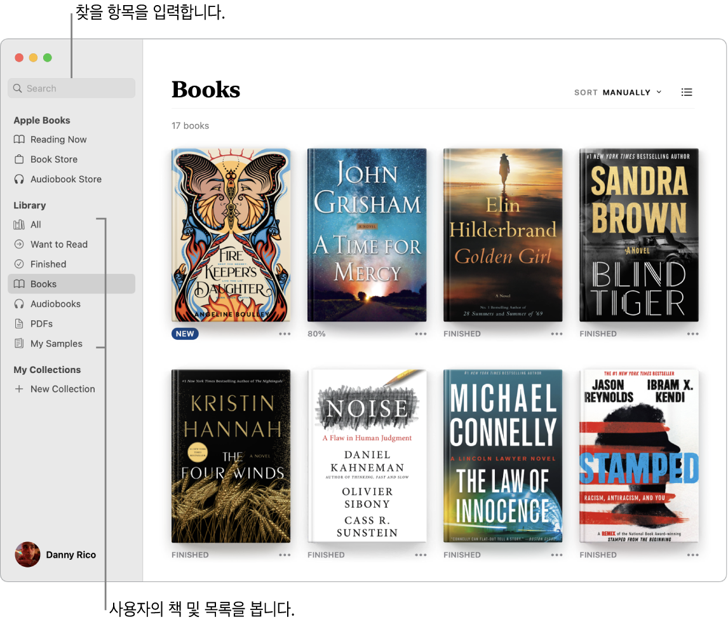Open options menu for Blind Tiger

[692, 333]
